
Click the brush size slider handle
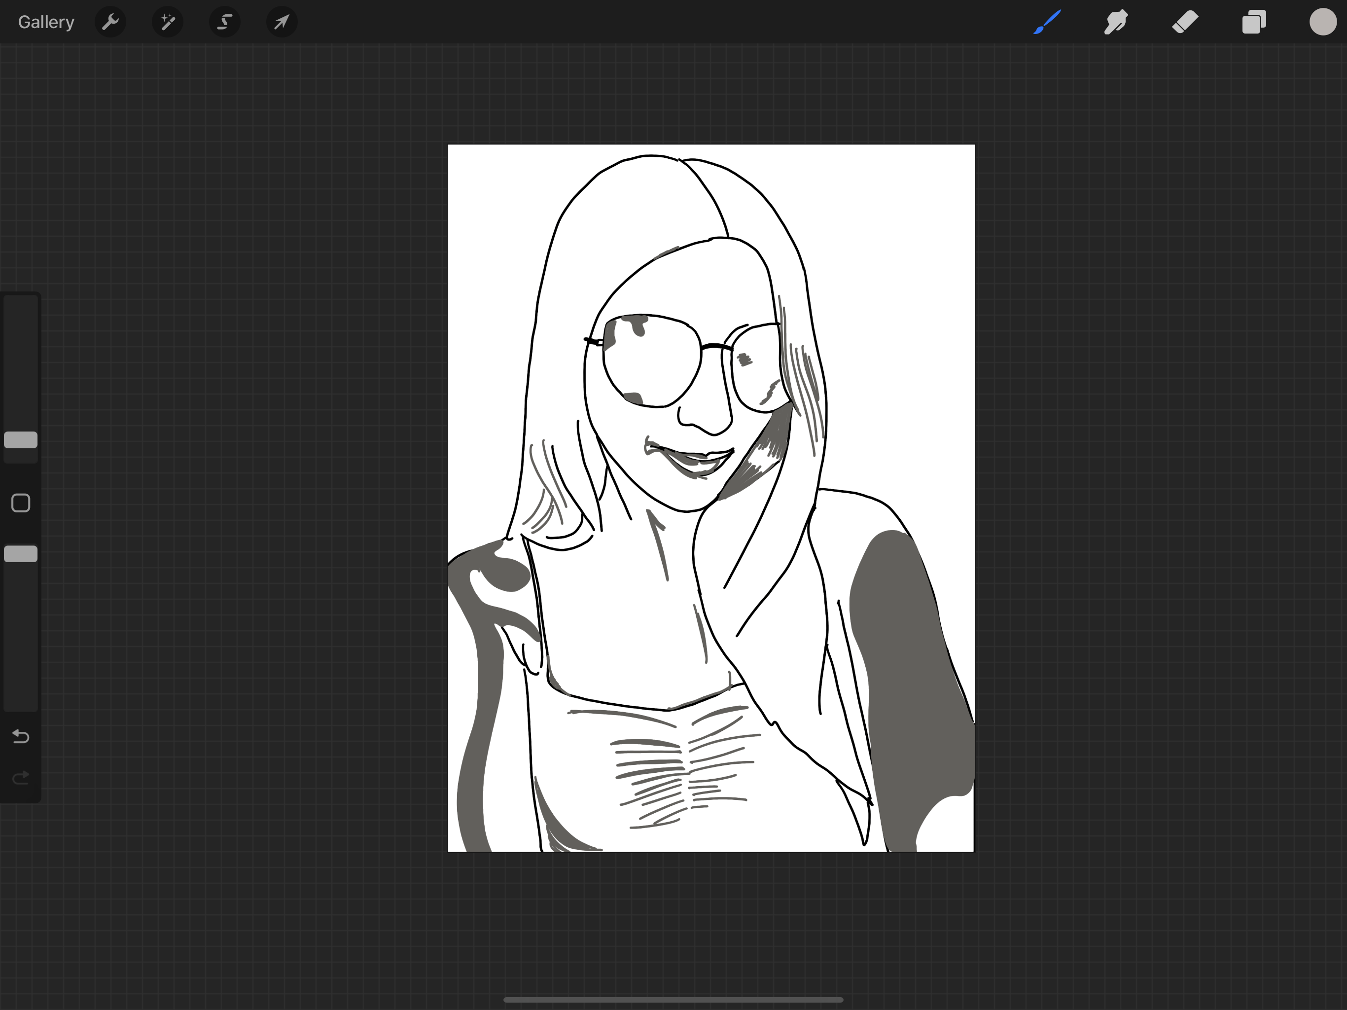coord(21,440)
